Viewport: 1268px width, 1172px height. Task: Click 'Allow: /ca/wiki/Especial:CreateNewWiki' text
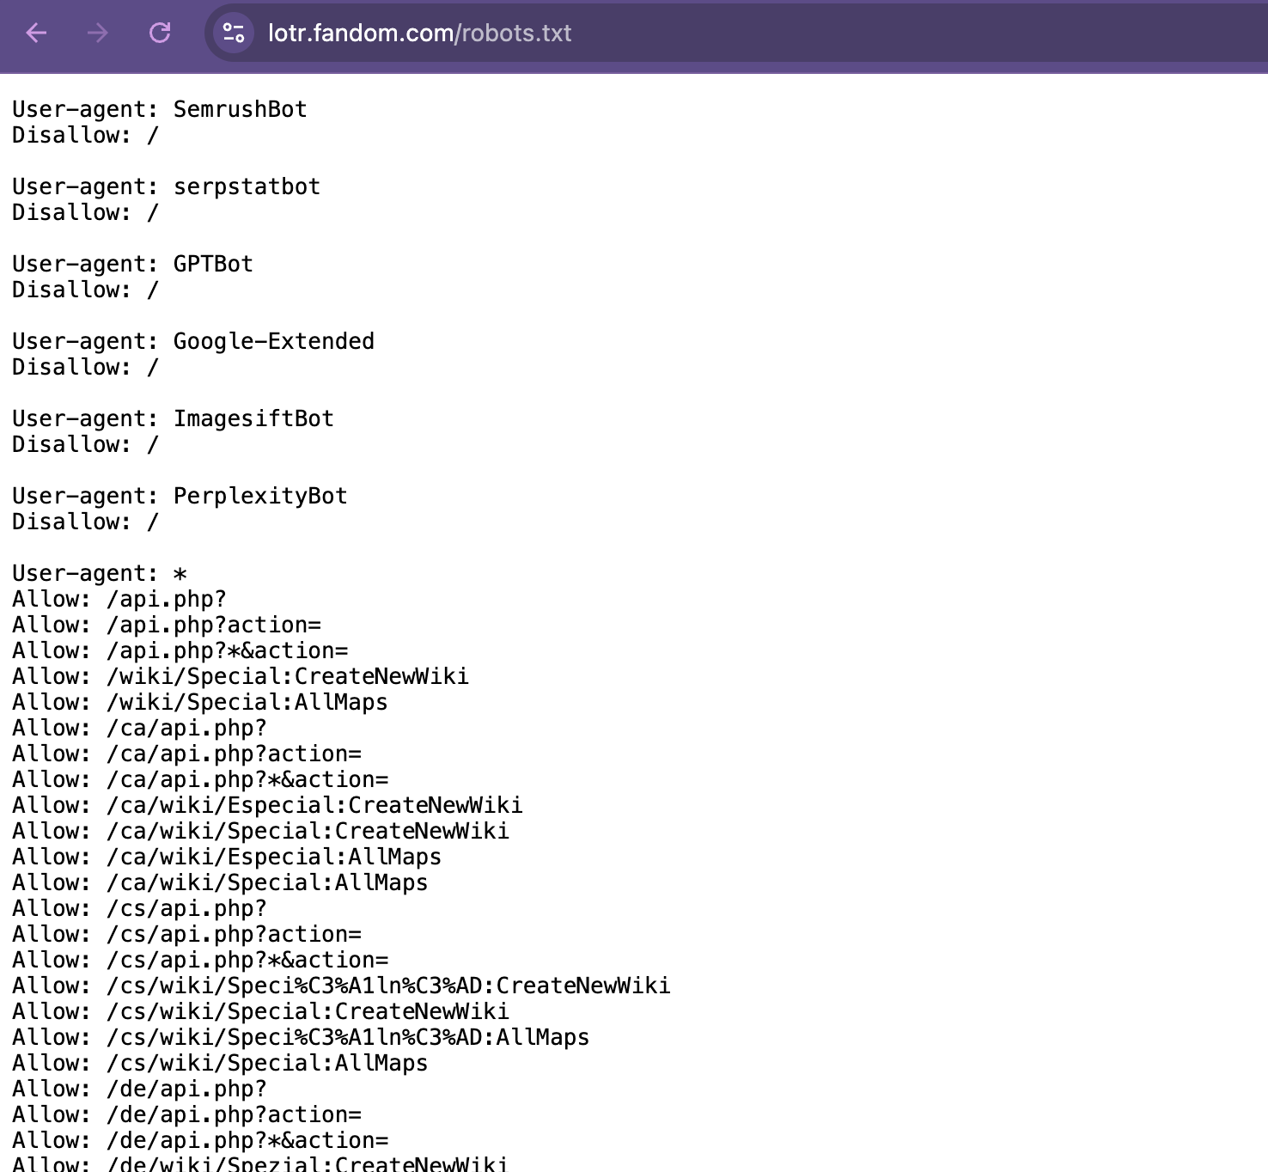[x=267, y=805]
